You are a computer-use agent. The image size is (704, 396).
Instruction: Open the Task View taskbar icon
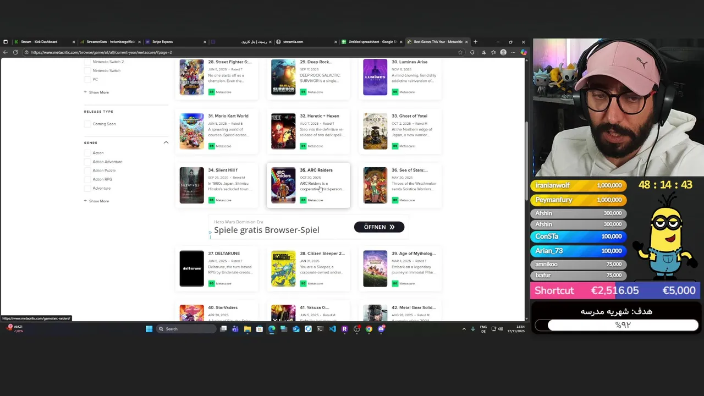223,329
